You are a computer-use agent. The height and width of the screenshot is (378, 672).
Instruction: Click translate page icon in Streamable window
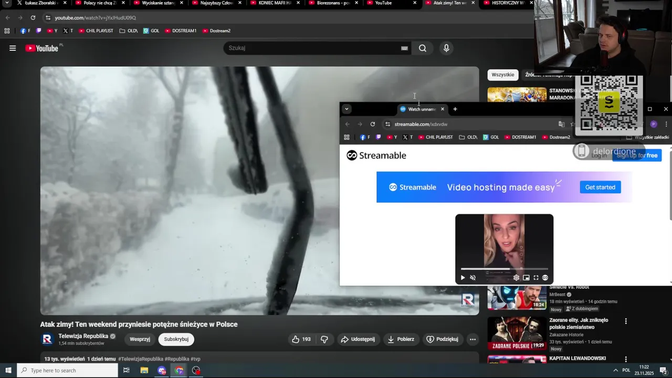pos(562,124)
